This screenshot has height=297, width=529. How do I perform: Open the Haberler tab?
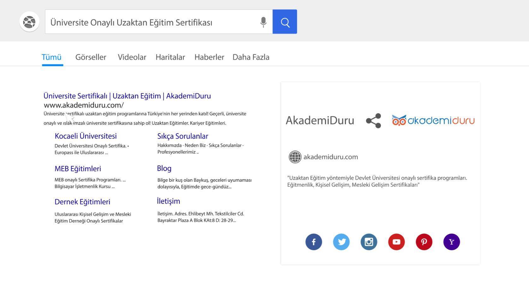coord(209,57)
